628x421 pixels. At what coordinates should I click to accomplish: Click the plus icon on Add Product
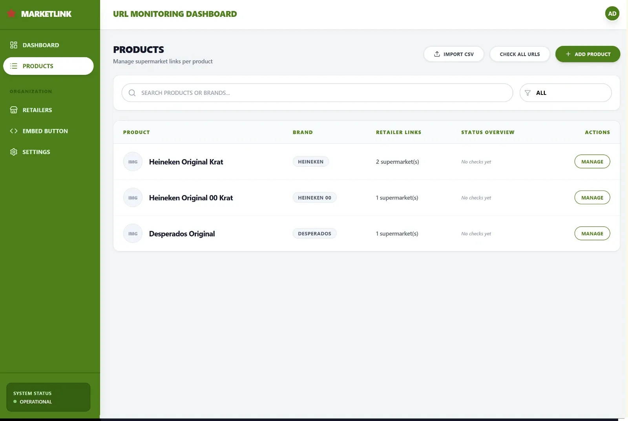[x=568, y=54]
